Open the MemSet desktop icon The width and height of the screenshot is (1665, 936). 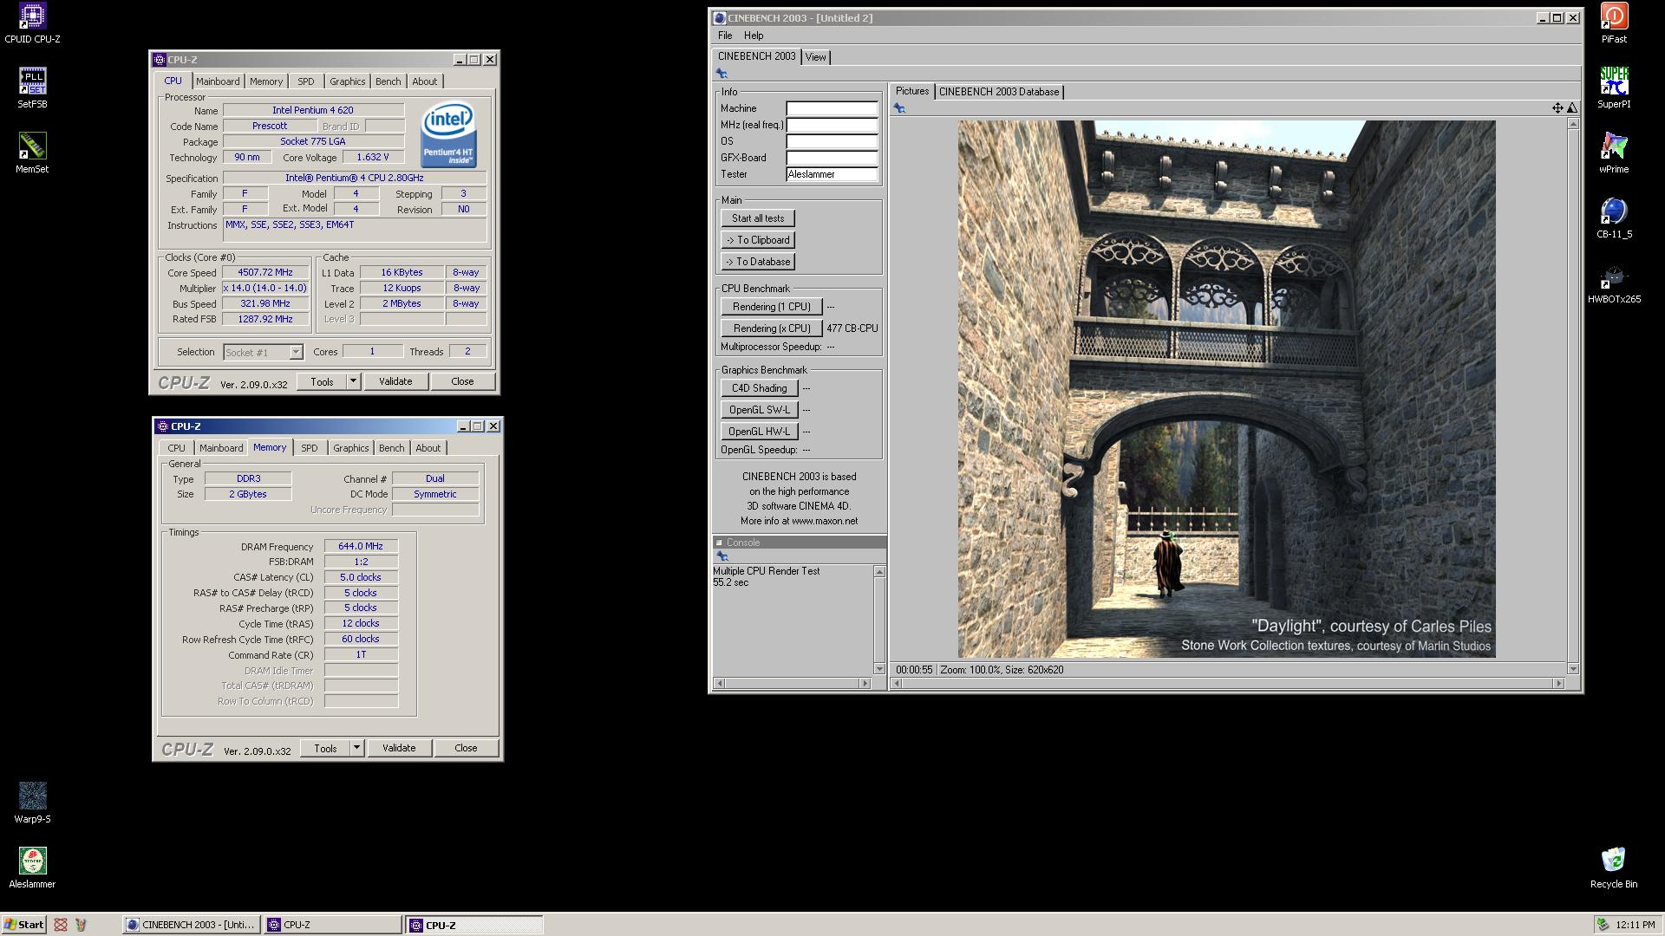[x=32, y=153]
